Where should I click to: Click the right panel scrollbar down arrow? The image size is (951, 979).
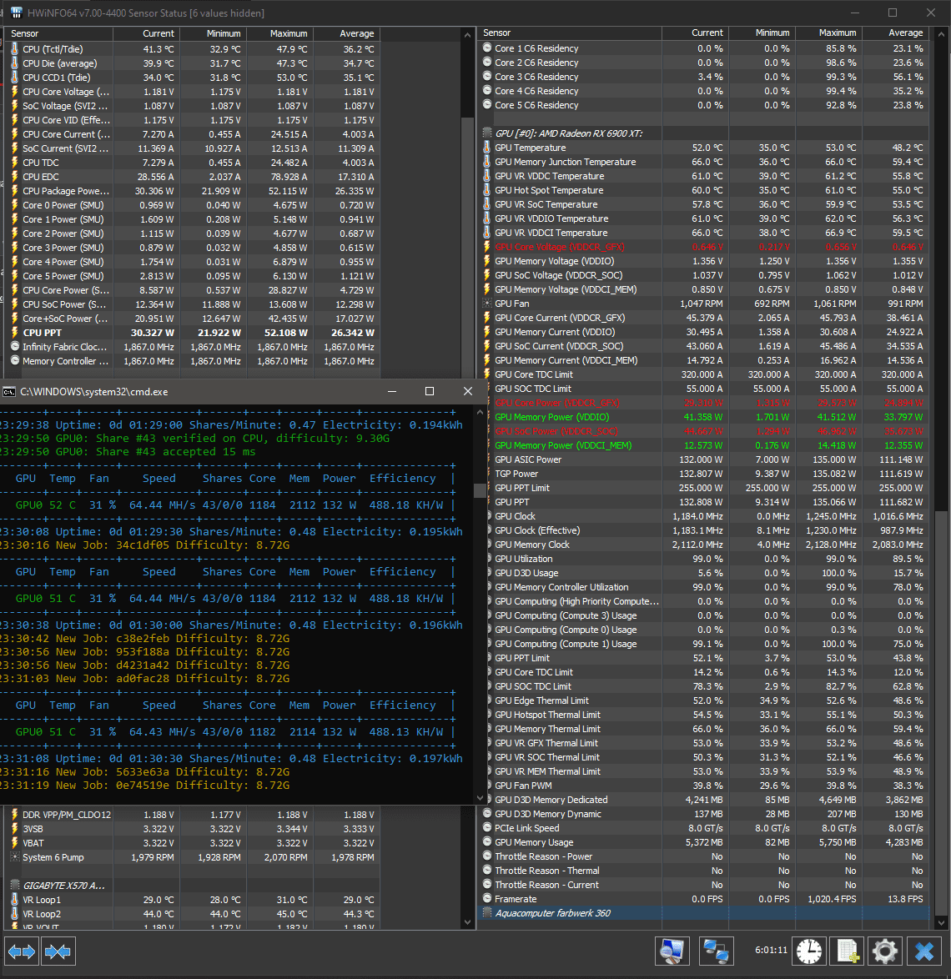click(x=942, y=921)
